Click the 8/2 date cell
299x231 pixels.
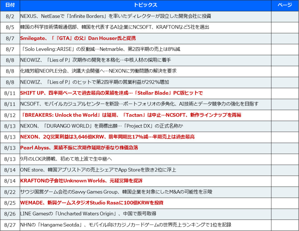(10, 16)
